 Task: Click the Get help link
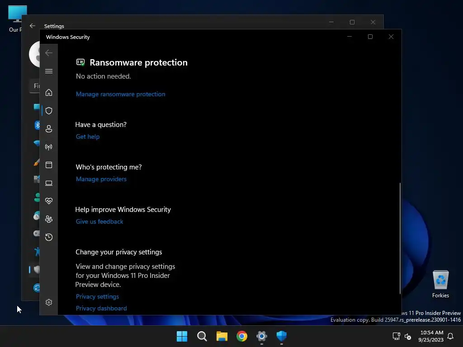(x=88, y=136)
